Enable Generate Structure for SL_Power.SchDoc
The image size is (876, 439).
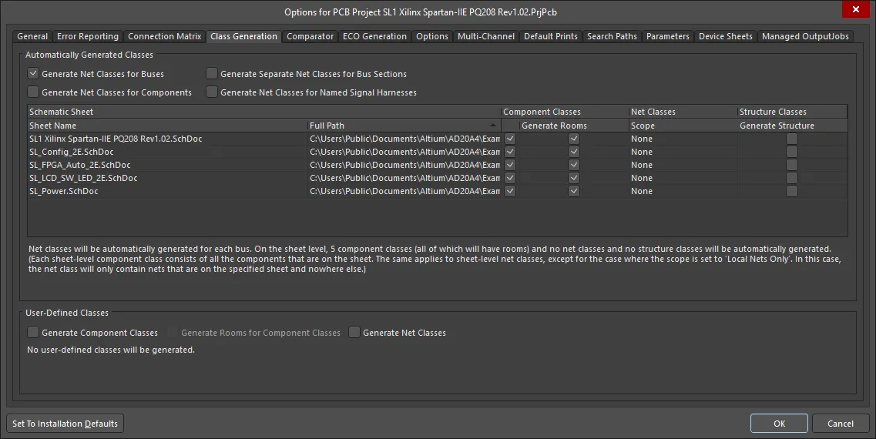click(792, 191)
